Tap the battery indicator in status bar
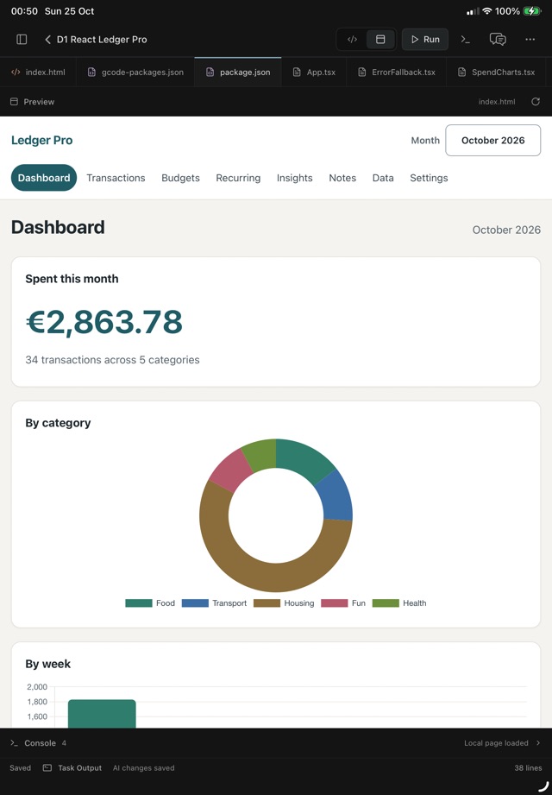Screen dimensions: 552x795 (532, 11)
